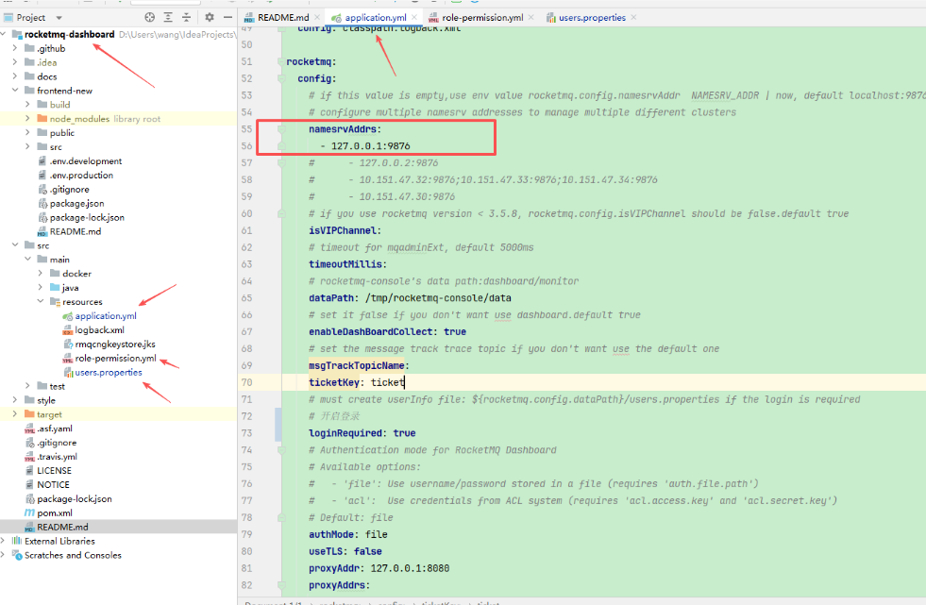This screenshot has height=605, width=926.
Task: Click the authMode: file line
Action: 348,535
